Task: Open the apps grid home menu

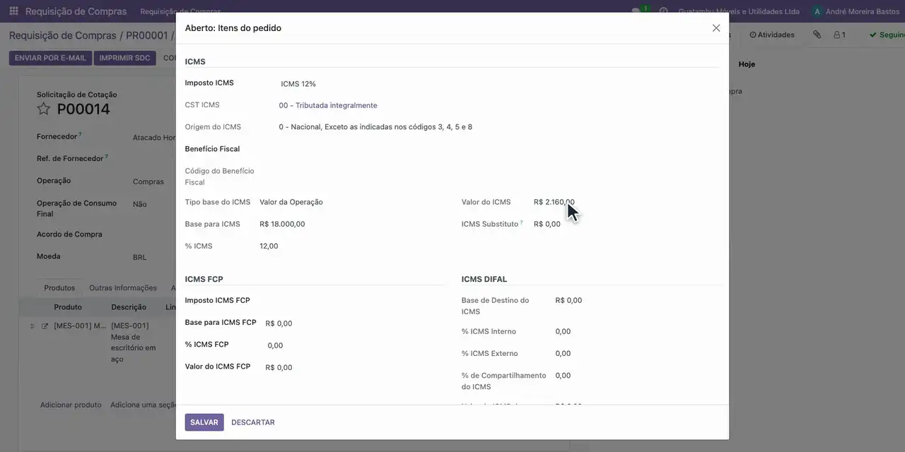Action: tap(13, 11)
